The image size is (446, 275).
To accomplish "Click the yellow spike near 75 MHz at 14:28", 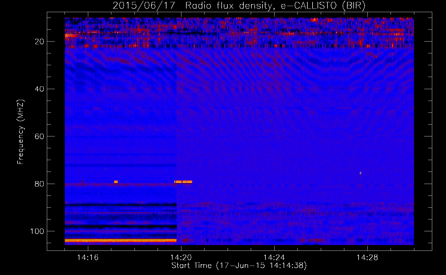I will click(x=361, y=173).
